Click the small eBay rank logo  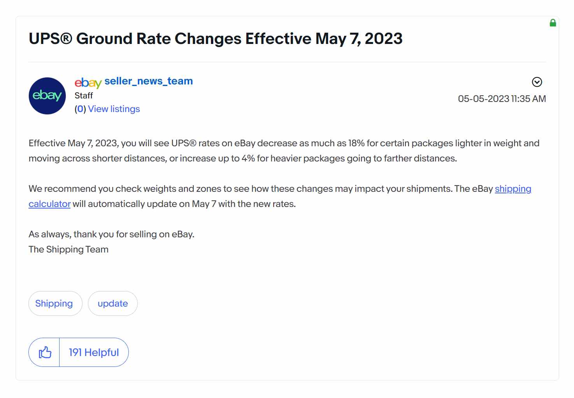click(x=88, y=82)
